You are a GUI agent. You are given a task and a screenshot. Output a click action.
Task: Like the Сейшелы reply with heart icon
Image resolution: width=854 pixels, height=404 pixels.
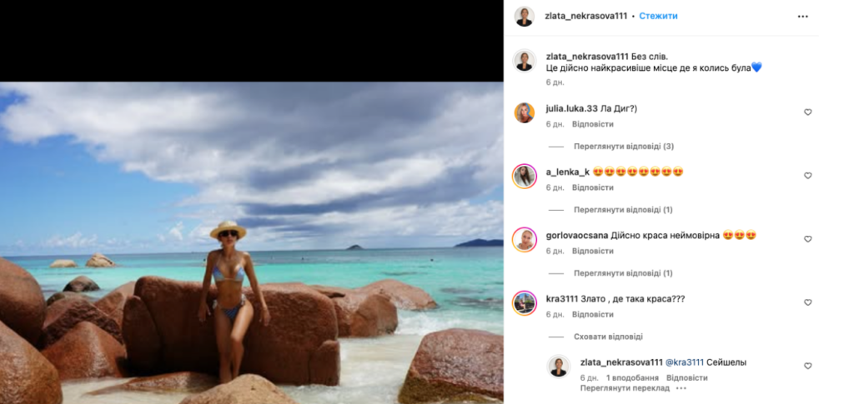[807, 366]
